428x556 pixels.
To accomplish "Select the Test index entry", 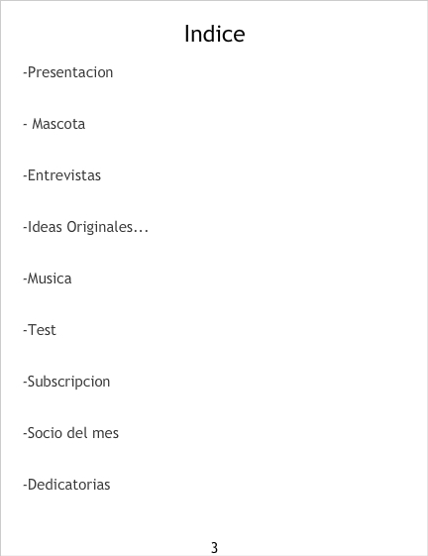I will tap(40, 330).
